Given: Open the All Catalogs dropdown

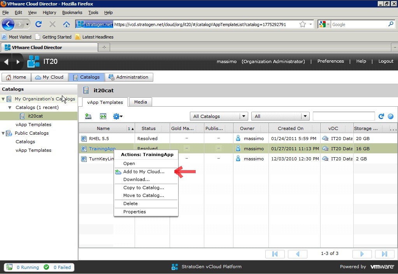Looking at the screenshot, I should click(219, 116).
